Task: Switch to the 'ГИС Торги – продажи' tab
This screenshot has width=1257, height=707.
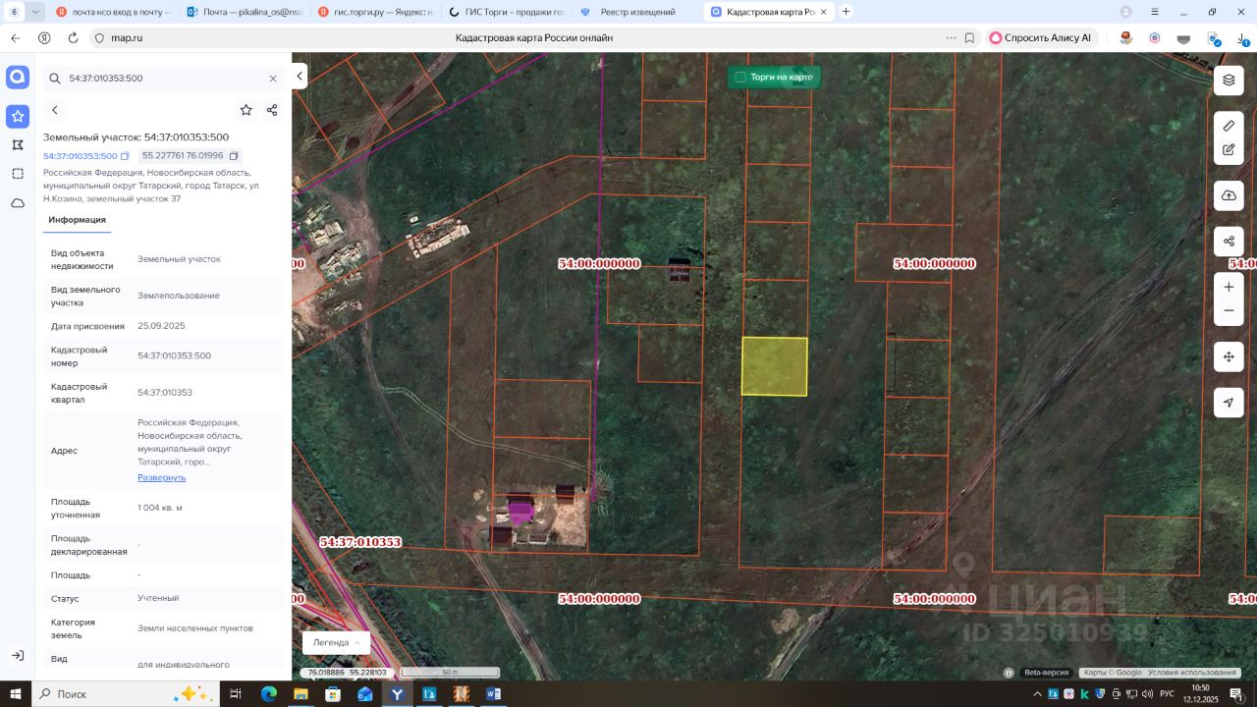Action: tap(506, 12)
